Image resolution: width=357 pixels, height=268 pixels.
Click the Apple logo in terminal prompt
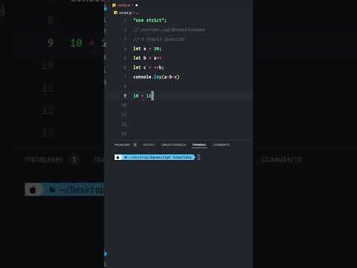coord(118,157)
